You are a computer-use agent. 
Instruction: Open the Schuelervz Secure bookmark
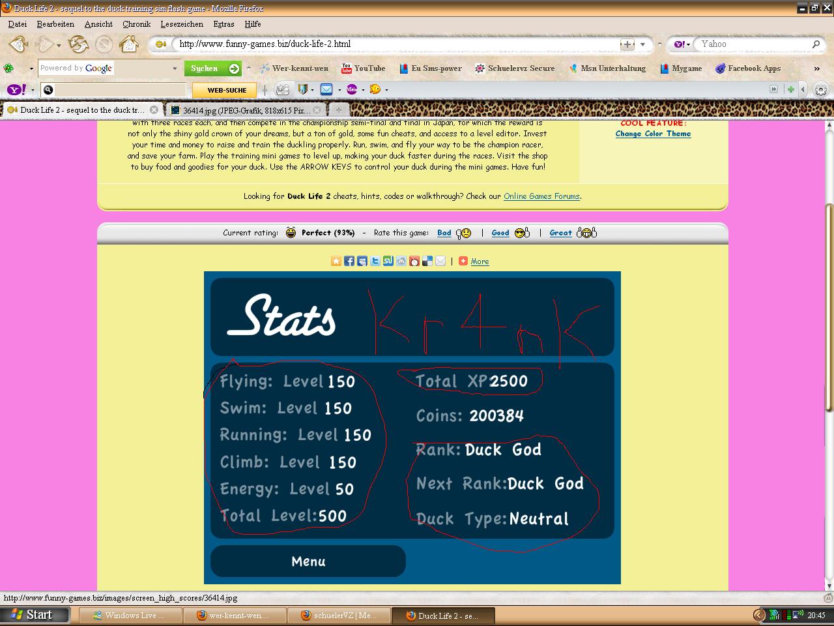[515, 68]
